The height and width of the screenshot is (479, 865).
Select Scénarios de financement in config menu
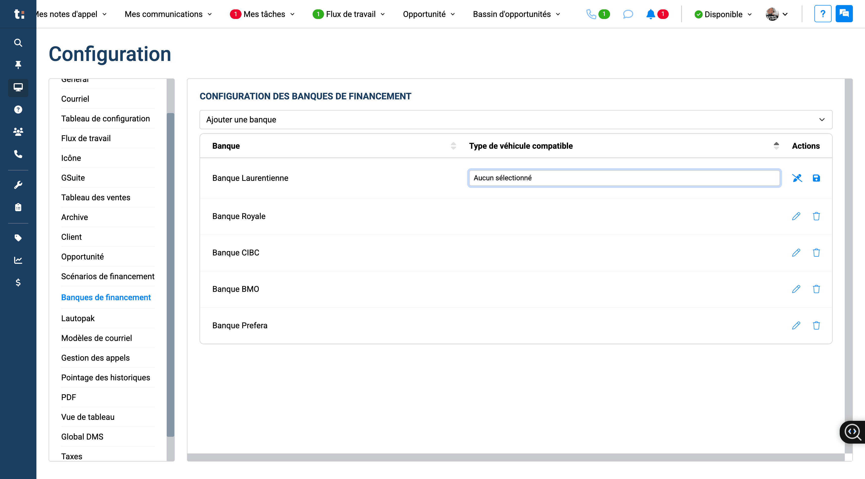click(107, 276)
